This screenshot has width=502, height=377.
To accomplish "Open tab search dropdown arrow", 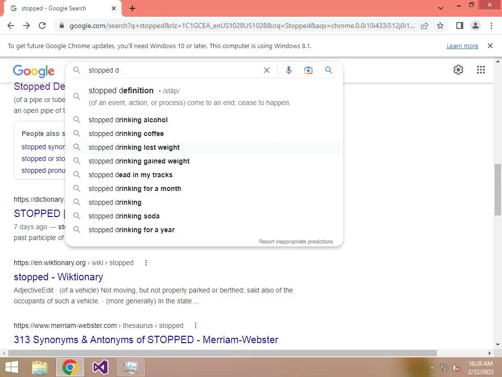I will (x=441, y=8).
